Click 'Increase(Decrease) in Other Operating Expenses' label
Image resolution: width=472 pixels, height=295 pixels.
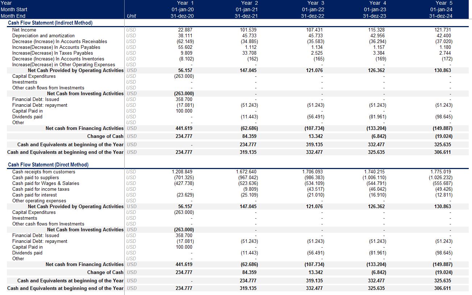pos(64,64)
